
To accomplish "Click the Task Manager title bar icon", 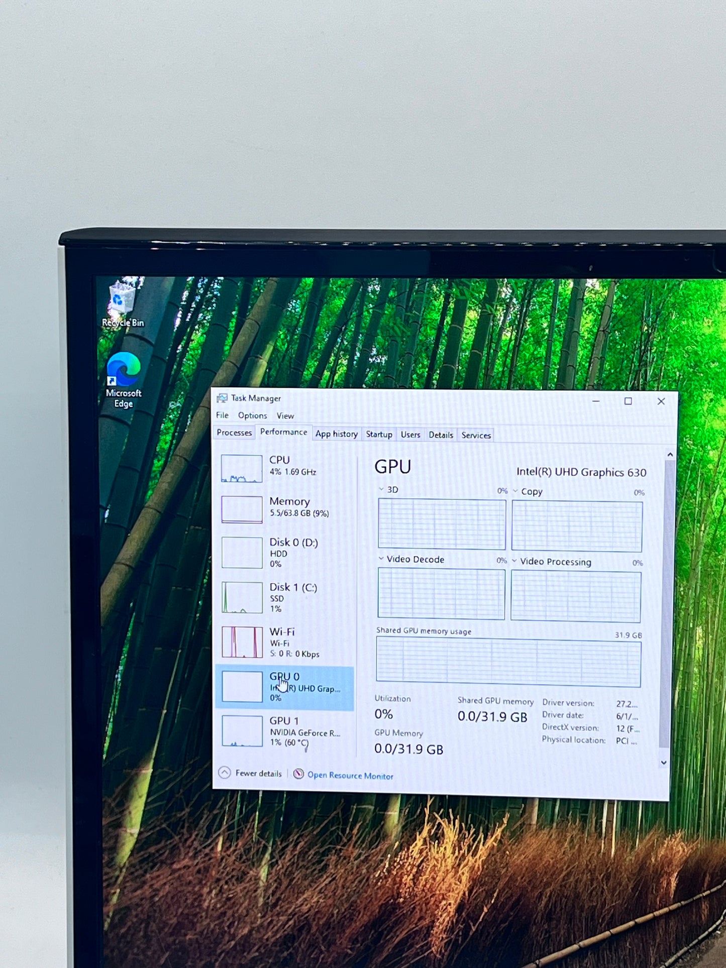I will coord(222,398).
